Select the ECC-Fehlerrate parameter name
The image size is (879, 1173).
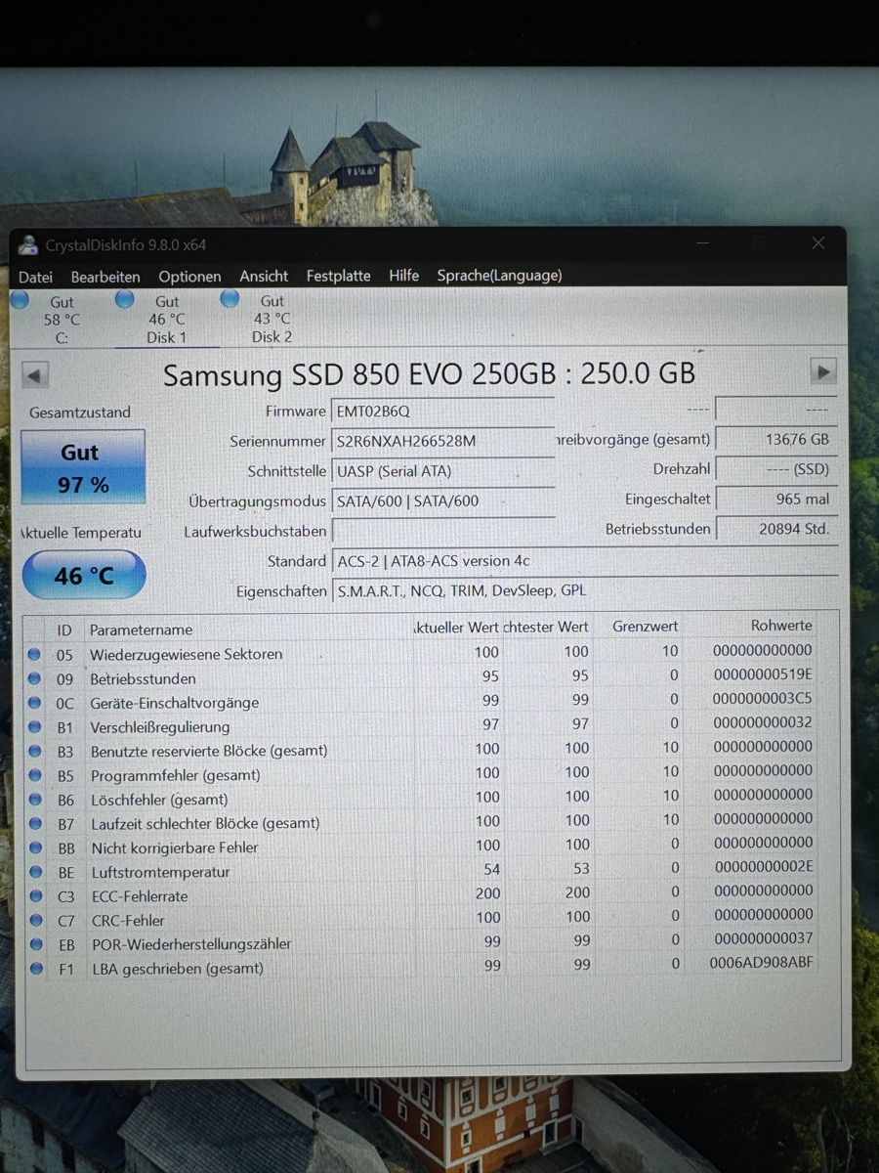tap(139, 895)
